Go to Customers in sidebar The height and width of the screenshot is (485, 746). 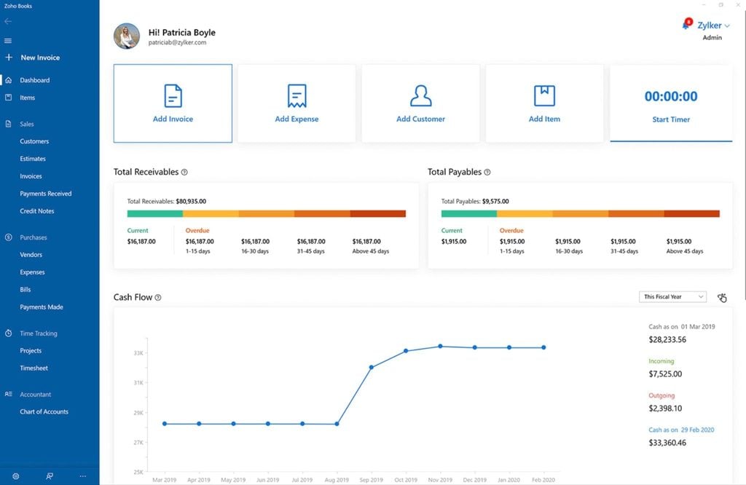pos(34,141)
